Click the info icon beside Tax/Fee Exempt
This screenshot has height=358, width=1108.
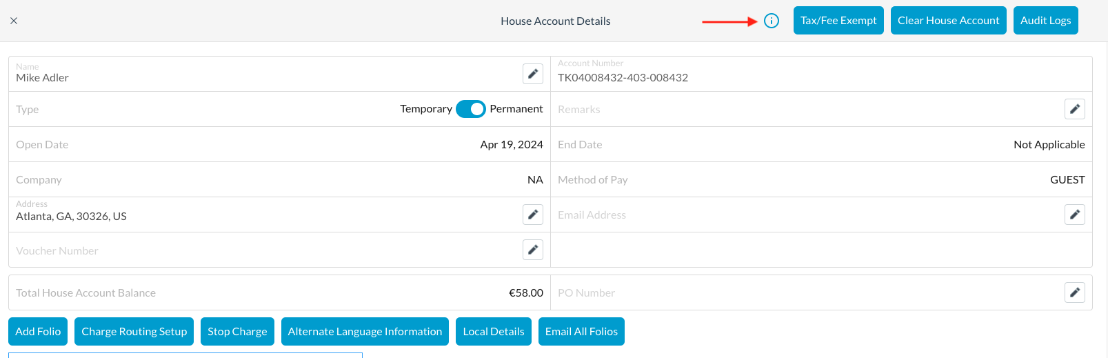pos(772,21)
